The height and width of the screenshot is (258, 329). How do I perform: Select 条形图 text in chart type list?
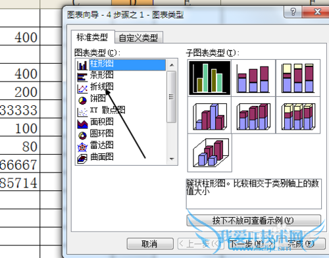[102, 75]
